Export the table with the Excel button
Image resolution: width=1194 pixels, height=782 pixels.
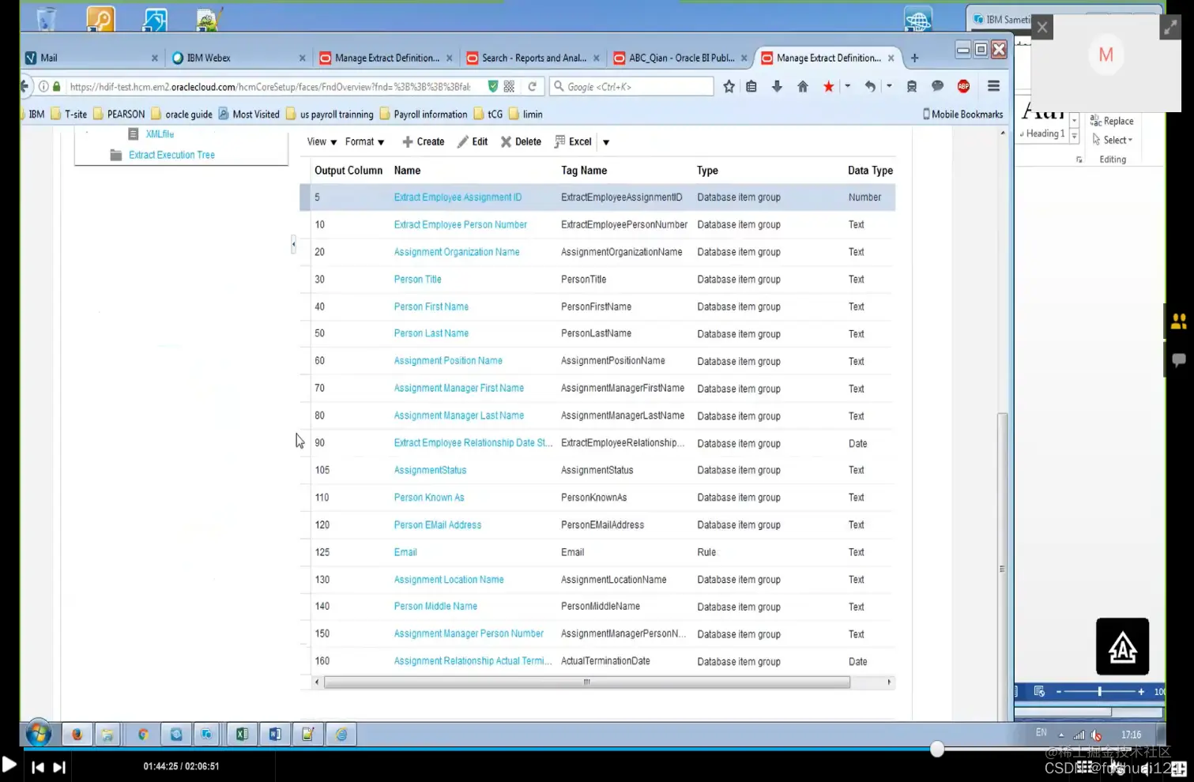573,141
